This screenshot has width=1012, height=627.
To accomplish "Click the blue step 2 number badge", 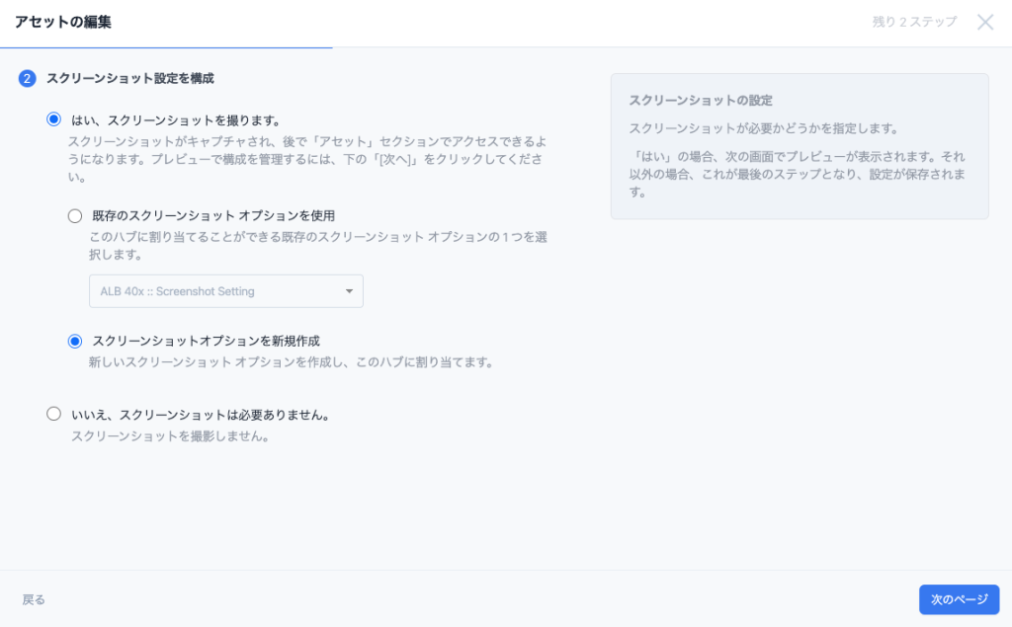I will [x=28, y=78].
